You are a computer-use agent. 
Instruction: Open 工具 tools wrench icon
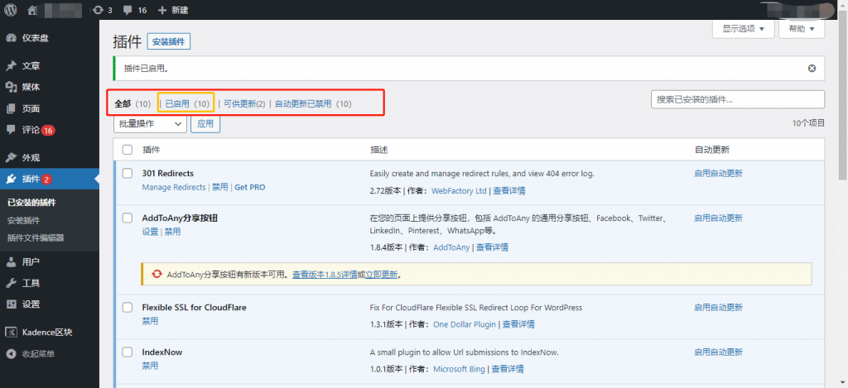[x=12, y=283]
